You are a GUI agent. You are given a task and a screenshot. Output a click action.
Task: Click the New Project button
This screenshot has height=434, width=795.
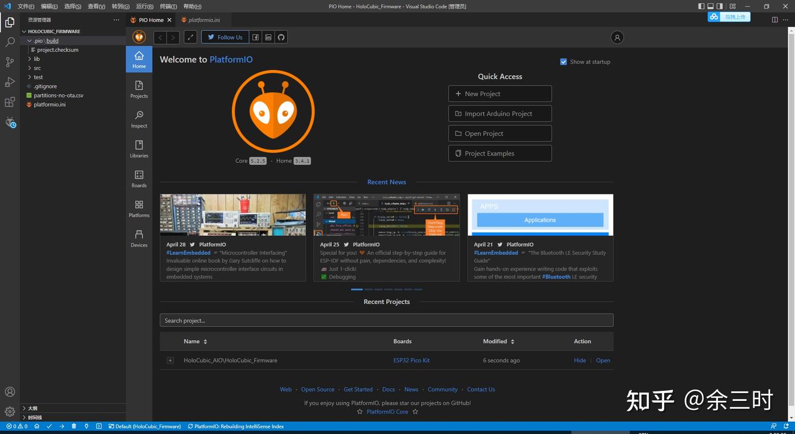click(499, 93)
